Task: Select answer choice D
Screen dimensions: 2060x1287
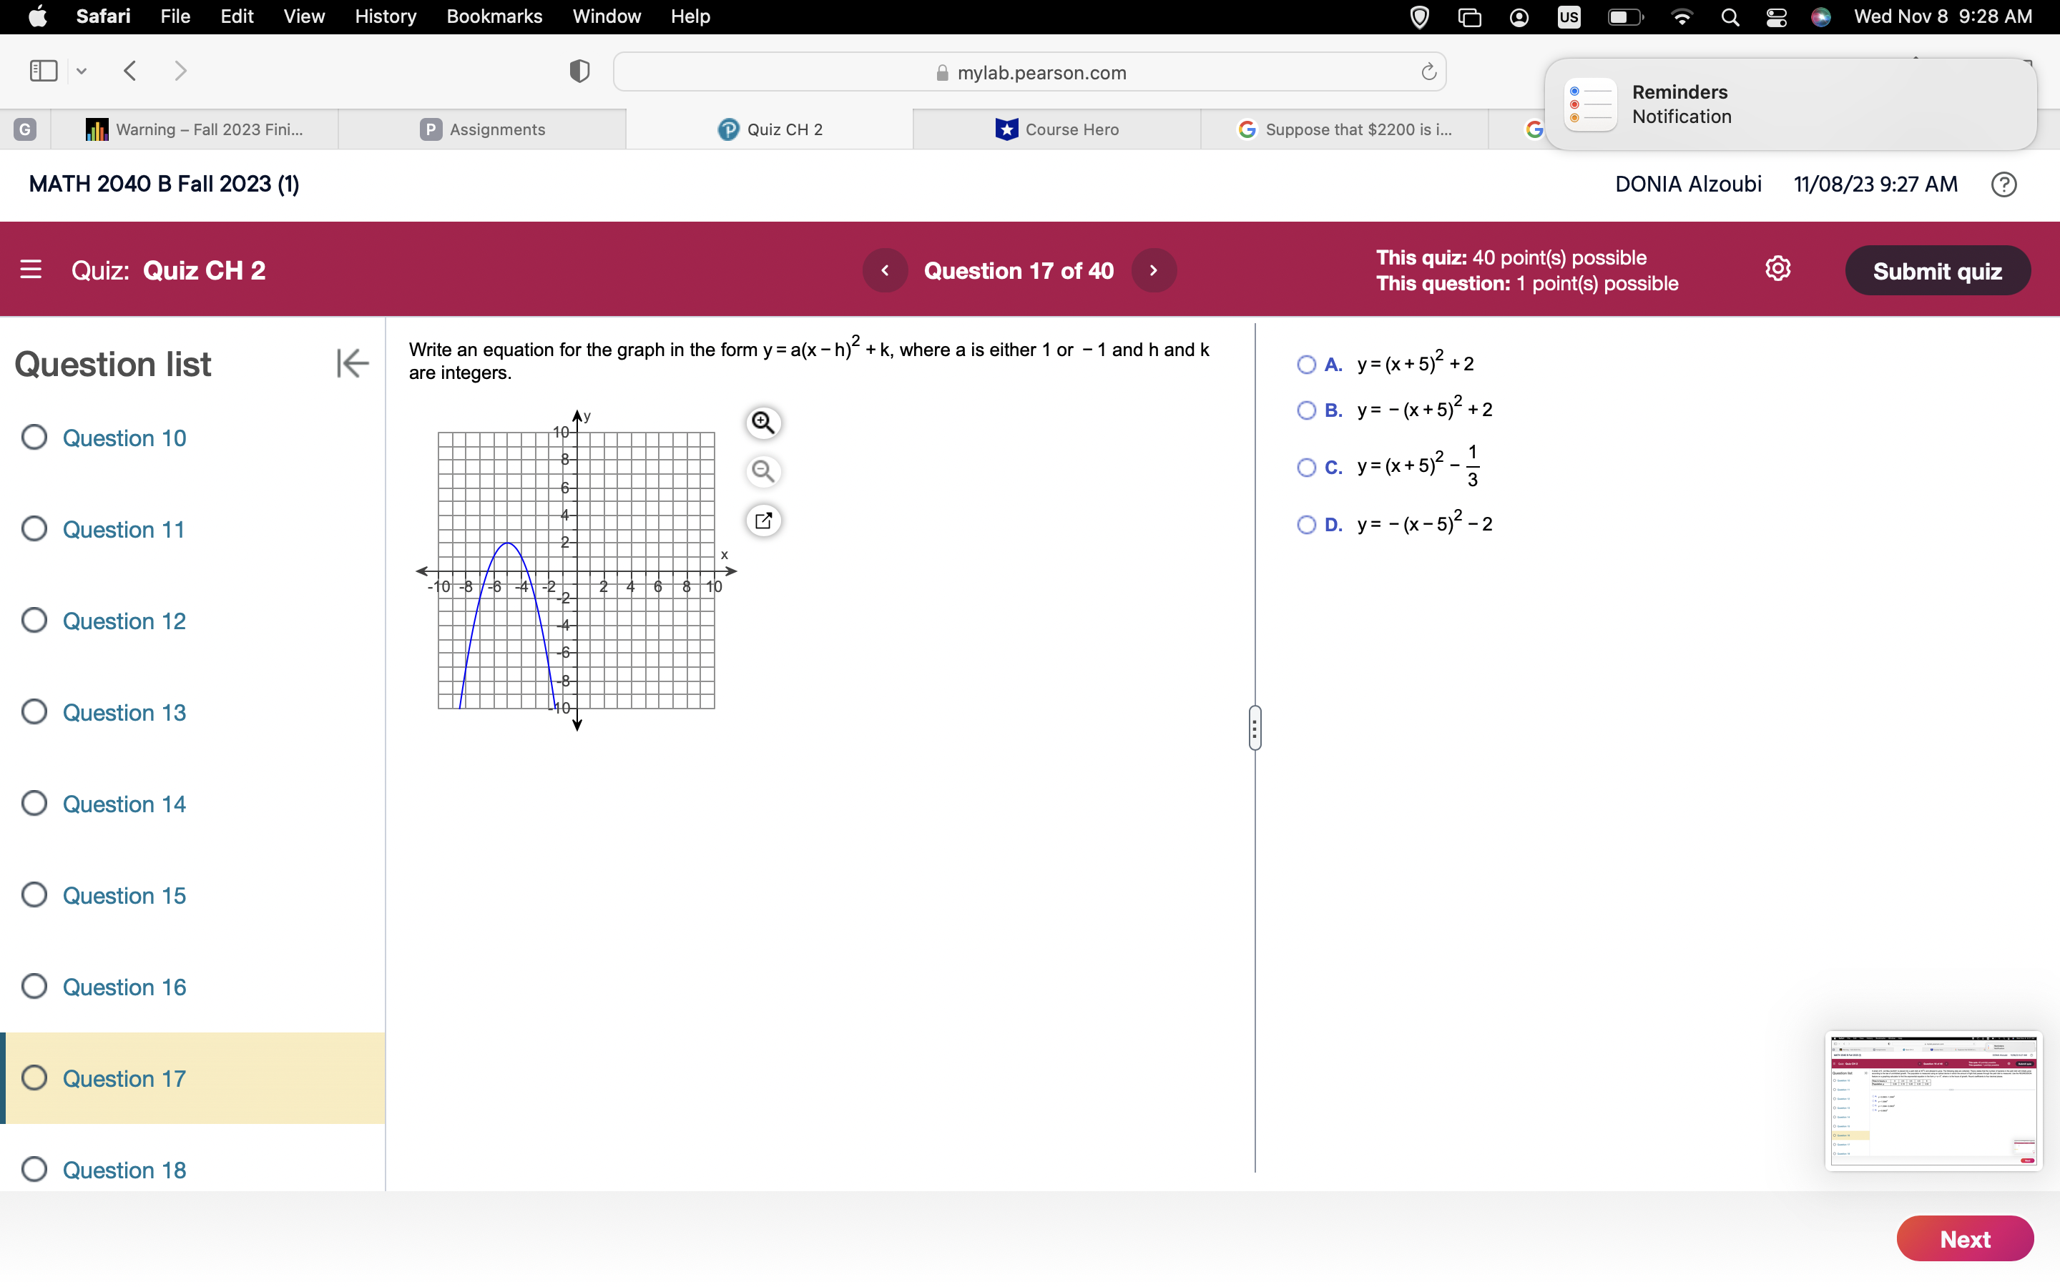Action: coord(1307,524)
